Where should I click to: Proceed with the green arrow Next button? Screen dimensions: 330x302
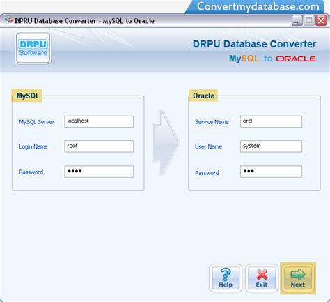click(298, 278)
